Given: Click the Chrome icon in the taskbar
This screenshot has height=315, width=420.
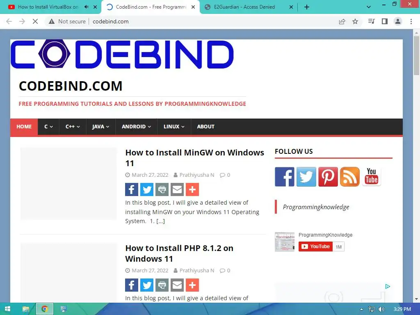Looking at the screenshot, I should (45, 309).
